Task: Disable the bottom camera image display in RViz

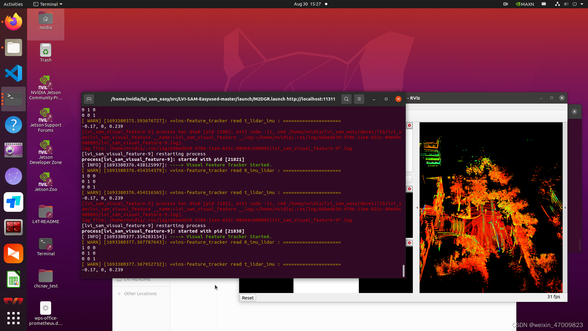Action: (409, 242)
